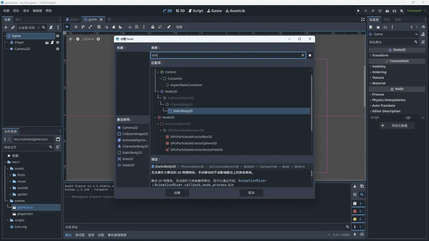Toggle the editor messages filter showing 1

click(x=357, y=227)
